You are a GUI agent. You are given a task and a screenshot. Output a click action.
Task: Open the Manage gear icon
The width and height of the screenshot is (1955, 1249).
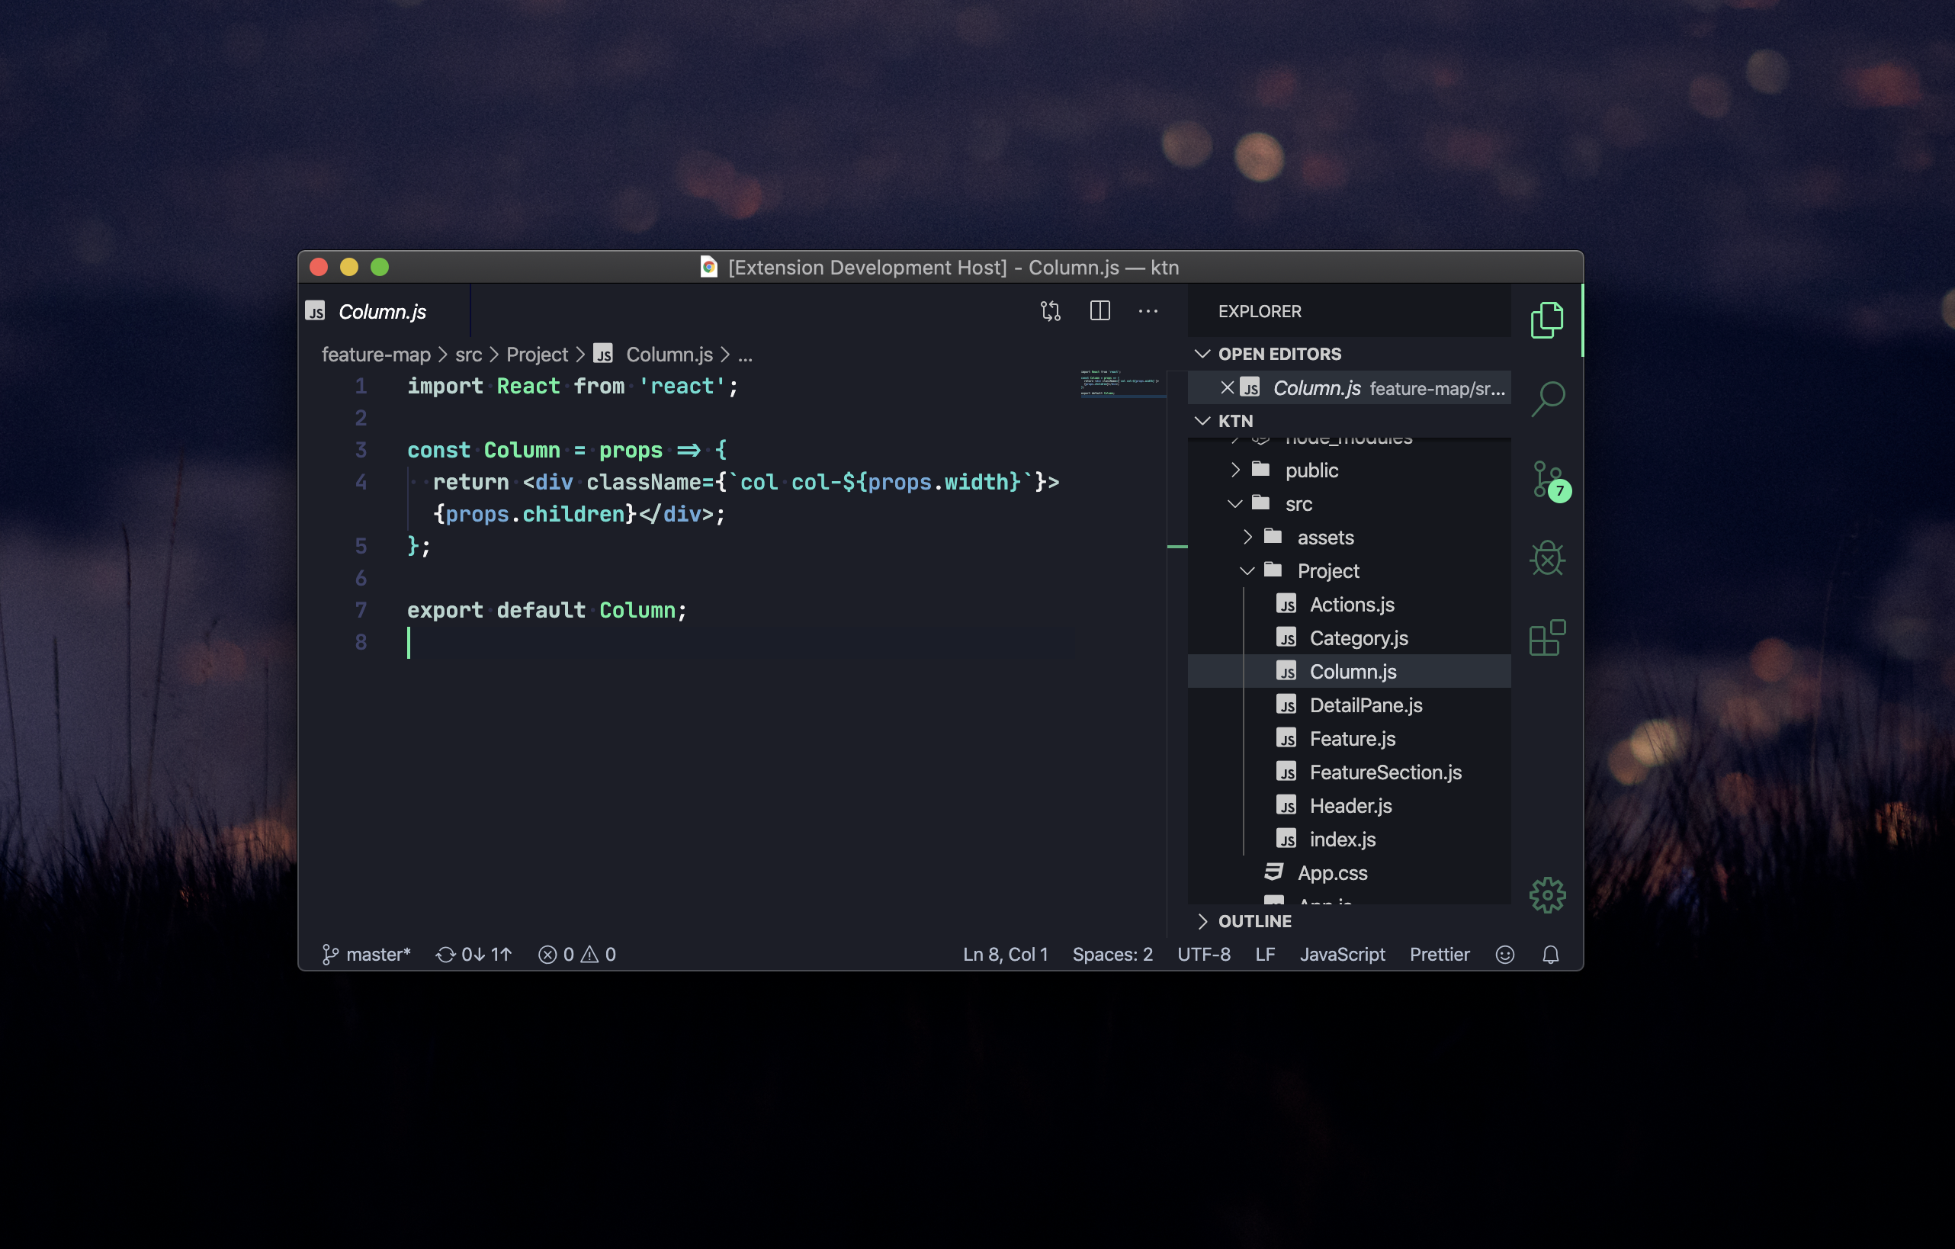tap(1547, 895)
